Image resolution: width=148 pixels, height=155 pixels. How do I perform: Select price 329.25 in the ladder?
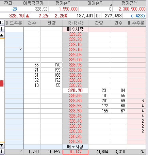point(75,34)
